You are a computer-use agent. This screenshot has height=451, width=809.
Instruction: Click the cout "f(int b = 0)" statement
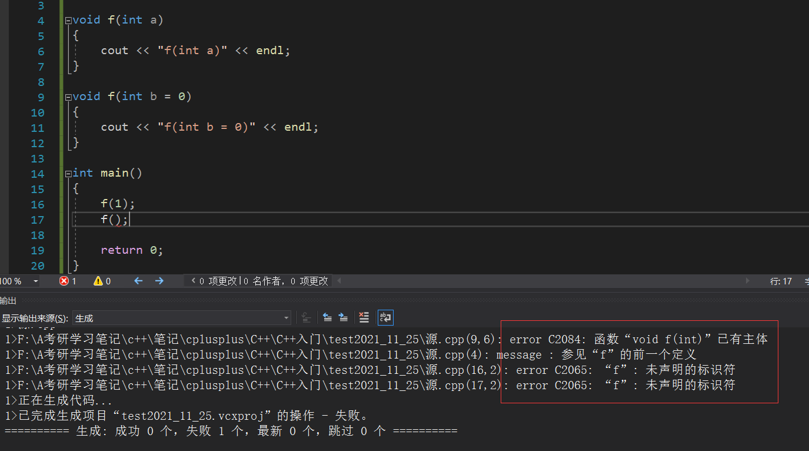click(x=209, y=127)
